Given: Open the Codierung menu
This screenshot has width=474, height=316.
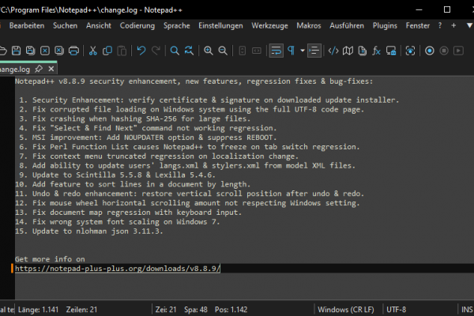Looking at the screenshot, I should (137, 26).
